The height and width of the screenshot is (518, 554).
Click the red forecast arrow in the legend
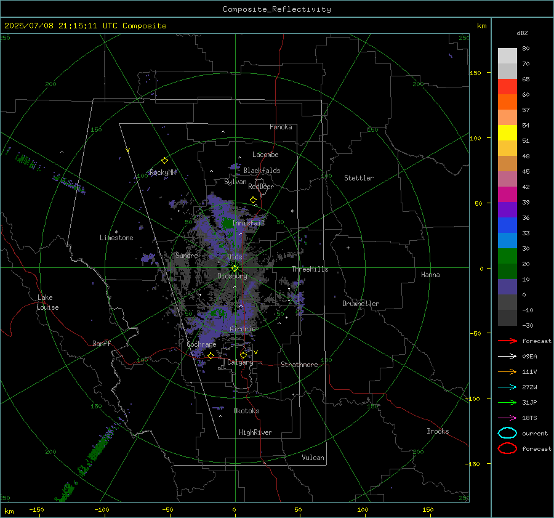507,341
